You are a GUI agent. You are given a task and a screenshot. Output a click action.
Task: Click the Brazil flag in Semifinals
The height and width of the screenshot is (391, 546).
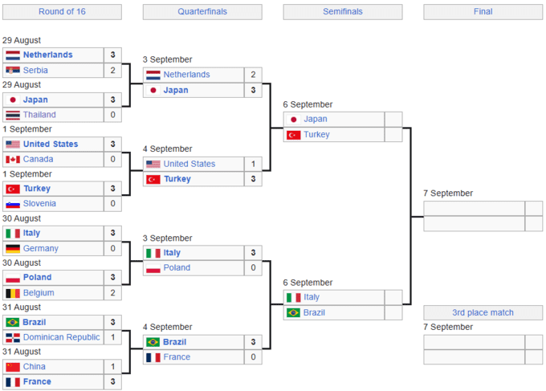[293, 312]
